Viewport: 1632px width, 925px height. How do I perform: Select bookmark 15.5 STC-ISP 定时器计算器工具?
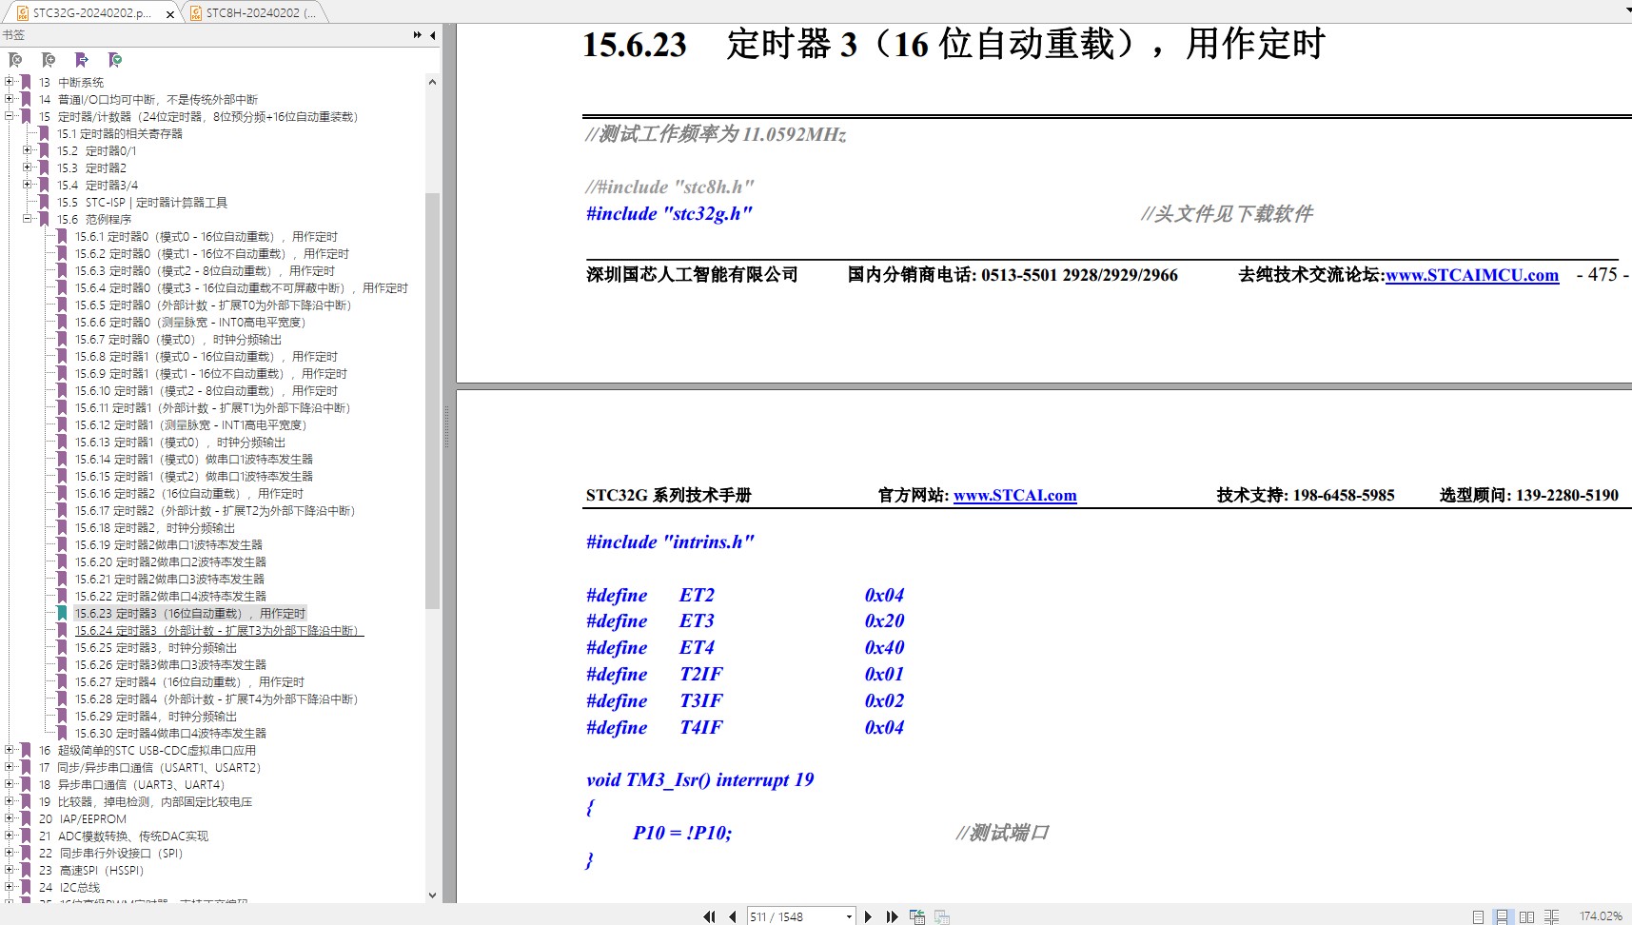(143, 203)
